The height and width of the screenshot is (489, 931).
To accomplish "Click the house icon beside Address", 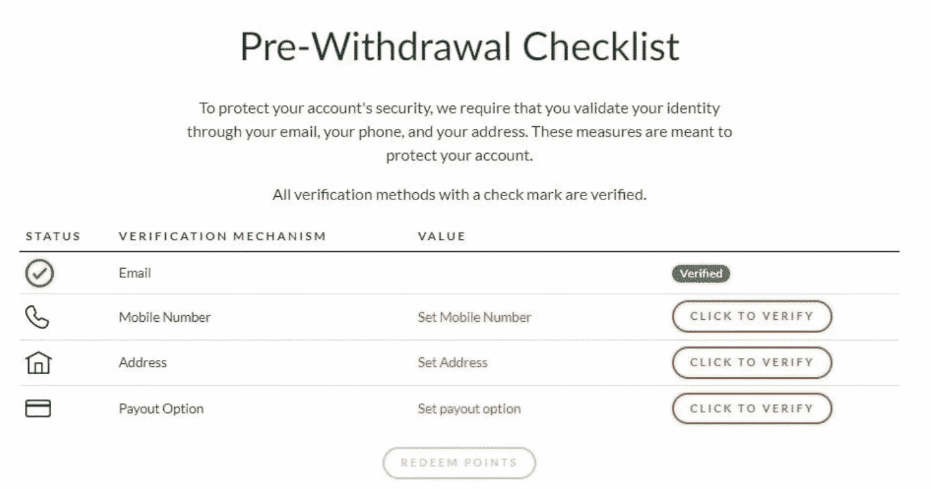I will pos(38,363).
